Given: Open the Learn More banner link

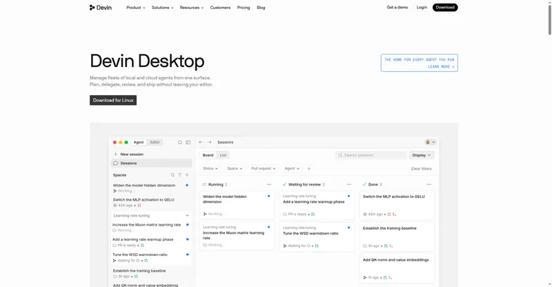Looking at the screenshot, I should coord(420,63).
